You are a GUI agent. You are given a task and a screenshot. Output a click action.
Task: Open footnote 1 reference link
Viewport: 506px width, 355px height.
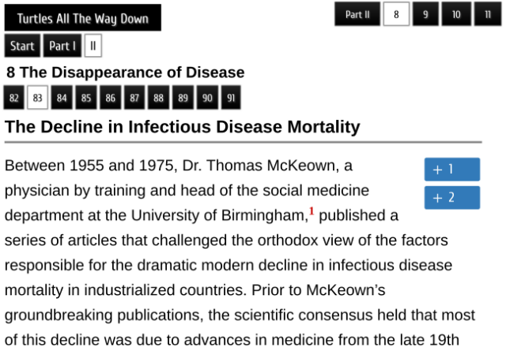coord(312,211)
